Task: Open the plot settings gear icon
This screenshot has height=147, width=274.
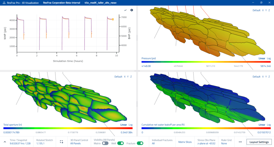Action: [132, 10]
